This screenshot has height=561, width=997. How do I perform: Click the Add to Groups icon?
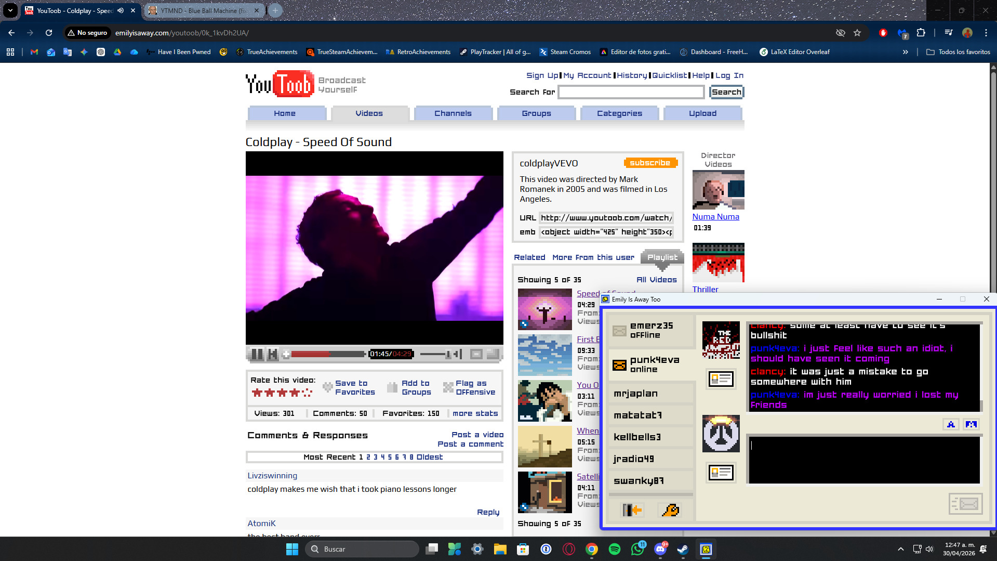tap(392, 387)
